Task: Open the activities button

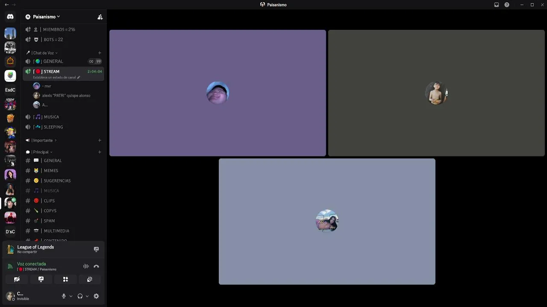Action: point(65,279)
